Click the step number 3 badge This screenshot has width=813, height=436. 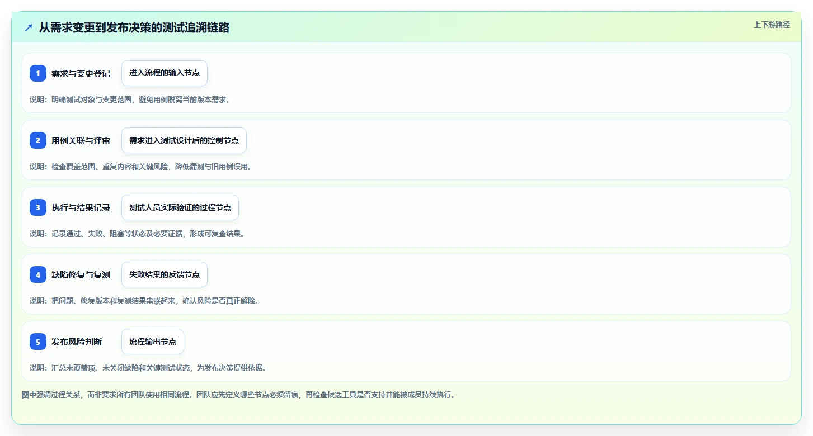38,207
